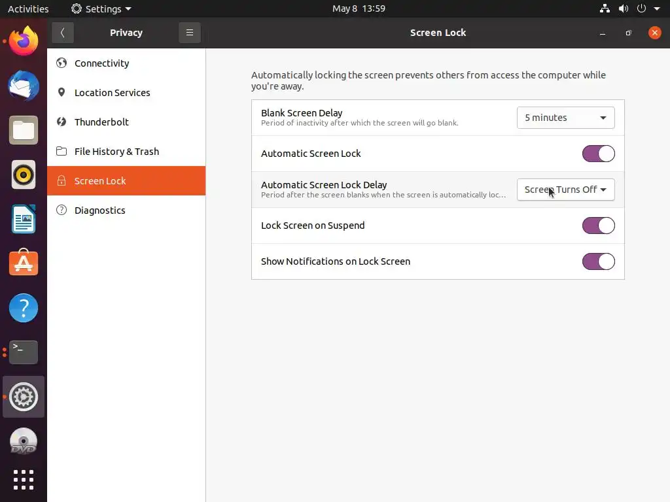Viewport: 670px width, 502px height.
Task: Disable Lock Screen on Suspend switch
Action: pos(598,226)
